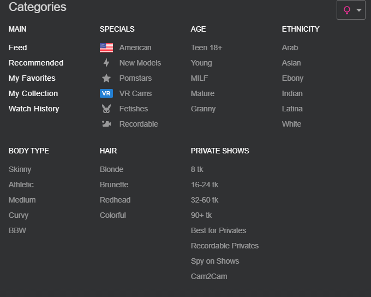
Task: Choose the Athletic body type filter
Action: point(21,185)
